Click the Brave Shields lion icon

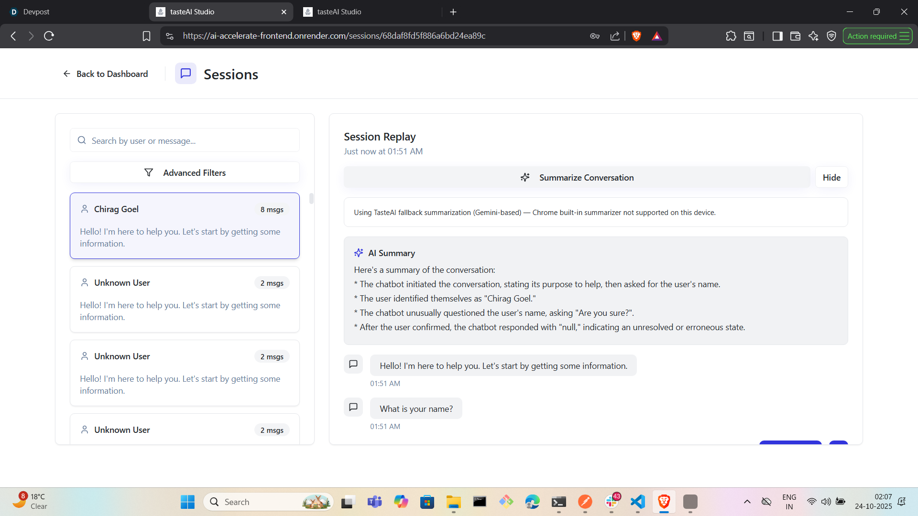click(636, 36)
